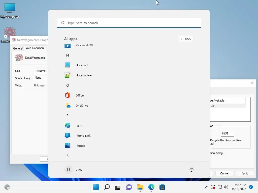Open Task View on the taskbar

118,187
